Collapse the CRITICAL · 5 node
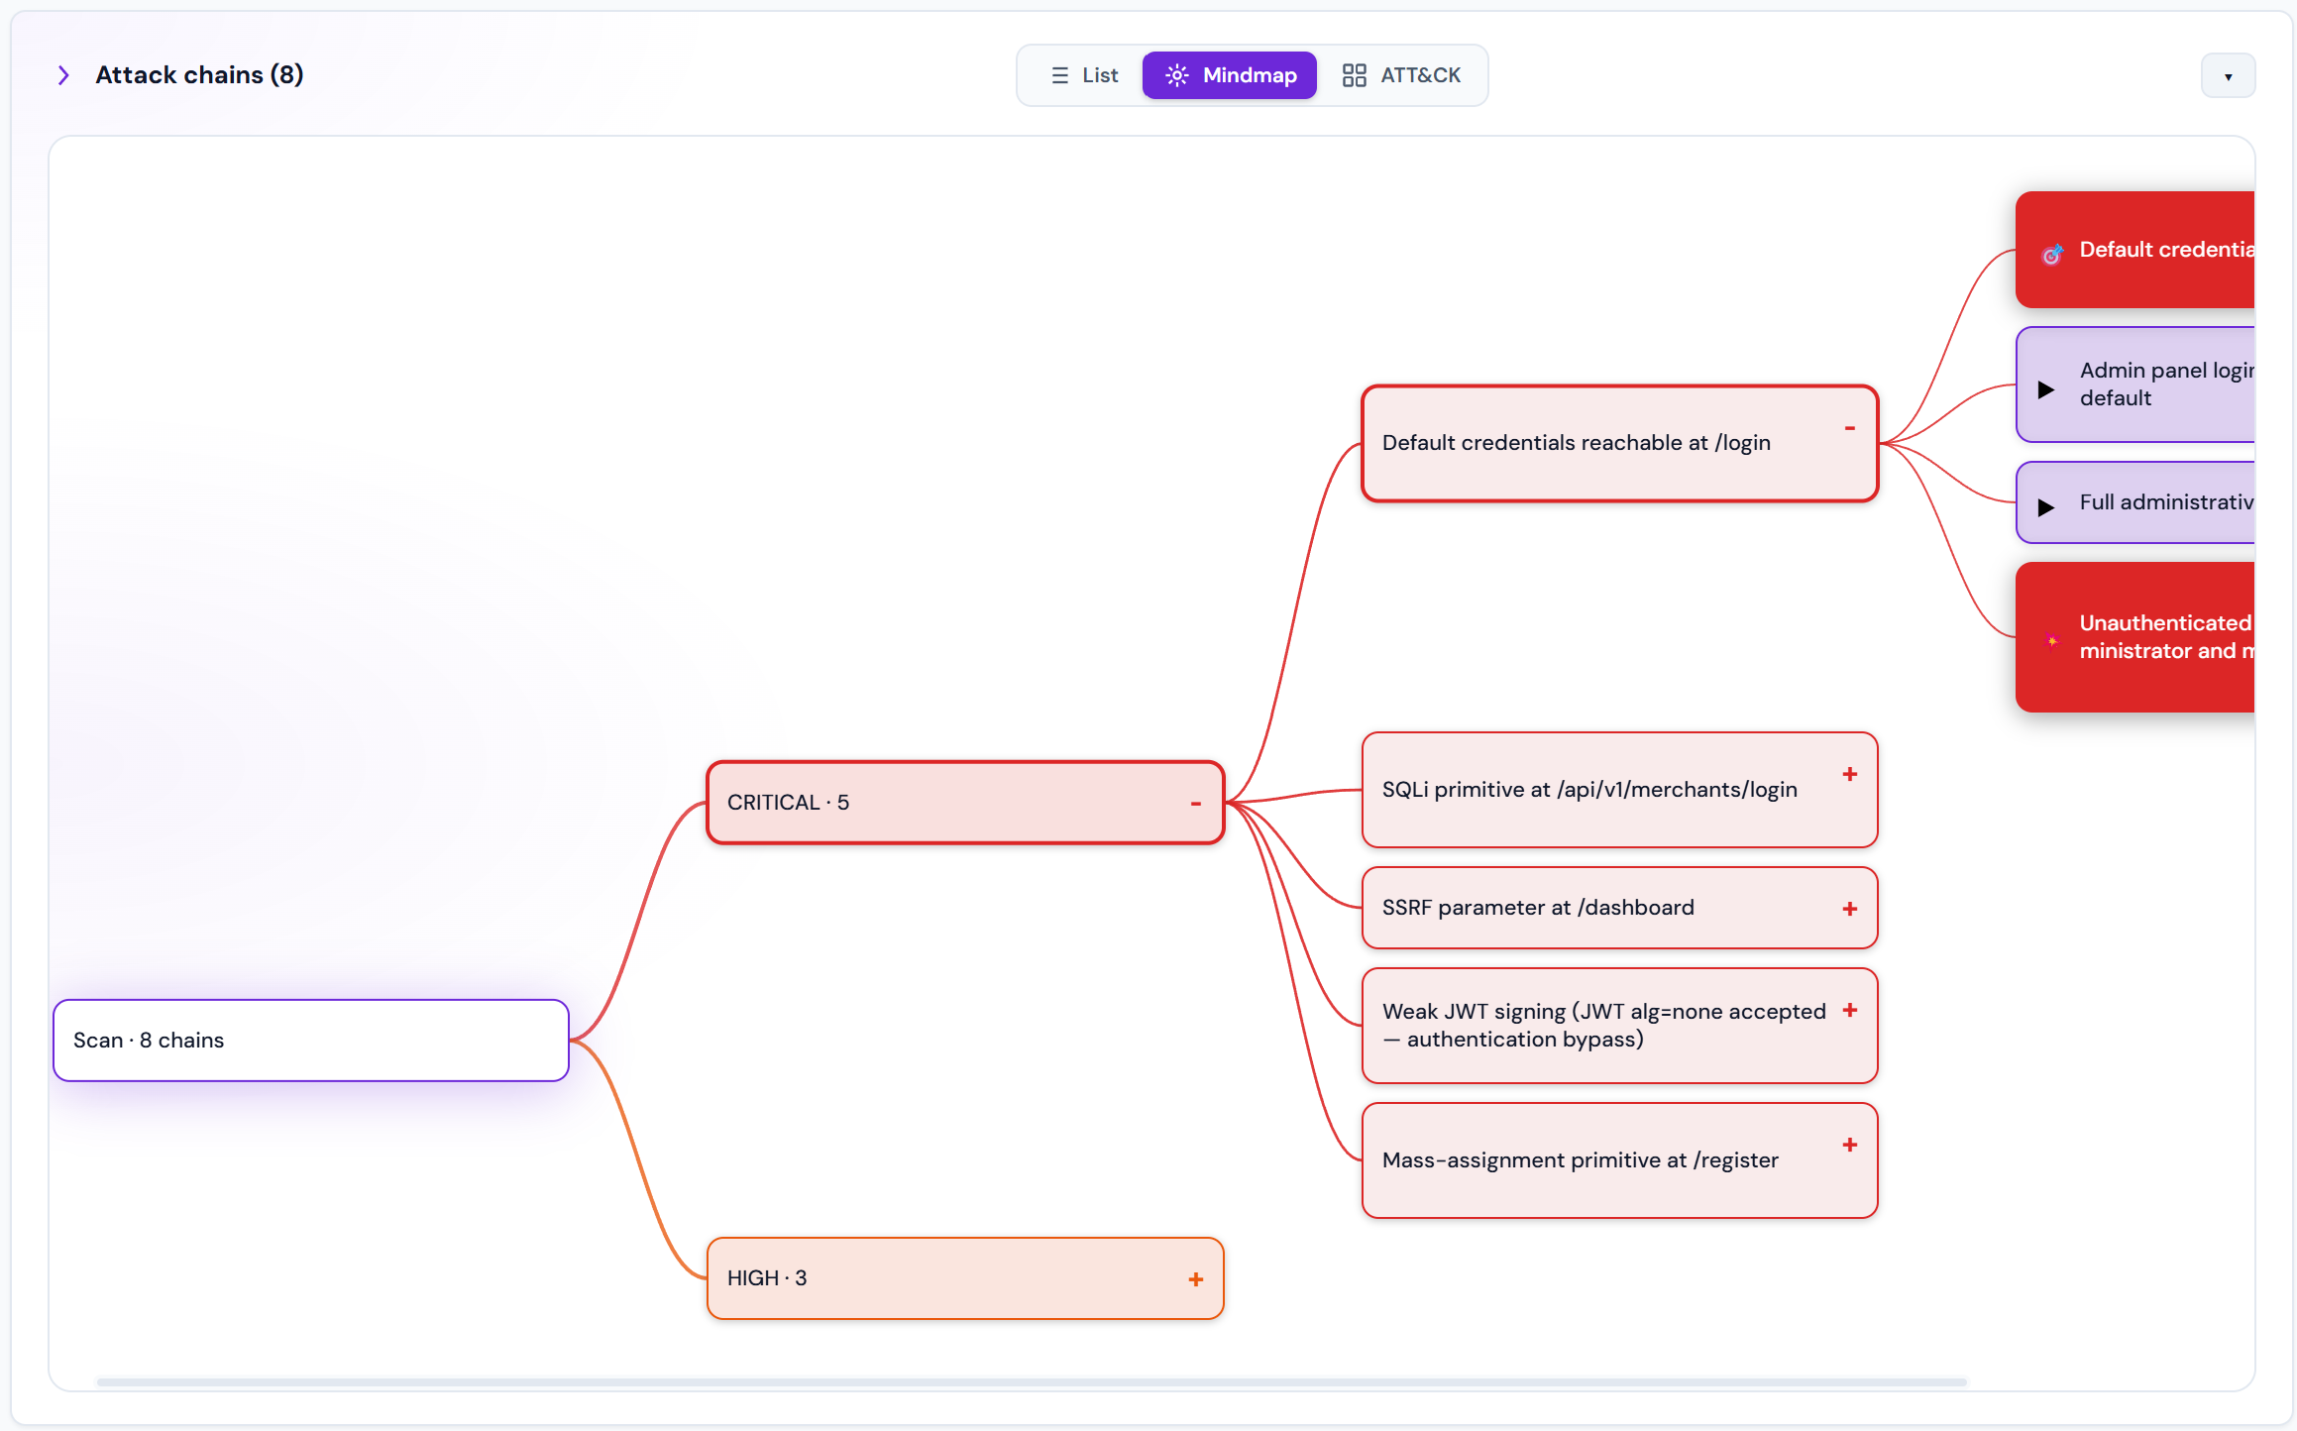 click(x=1196, y=804)
